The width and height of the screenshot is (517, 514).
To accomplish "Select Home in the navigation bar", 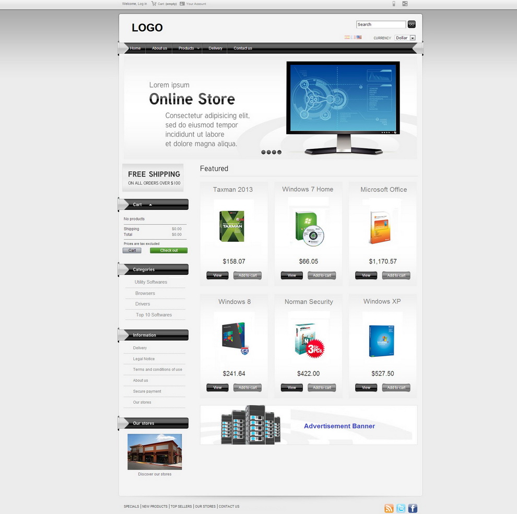I will pos(136,48).
